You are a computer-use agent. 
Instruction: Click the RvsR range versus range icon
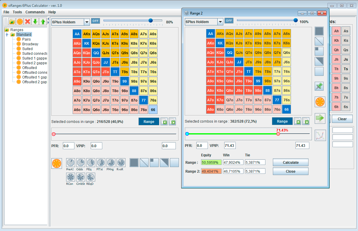pos(121,163)
